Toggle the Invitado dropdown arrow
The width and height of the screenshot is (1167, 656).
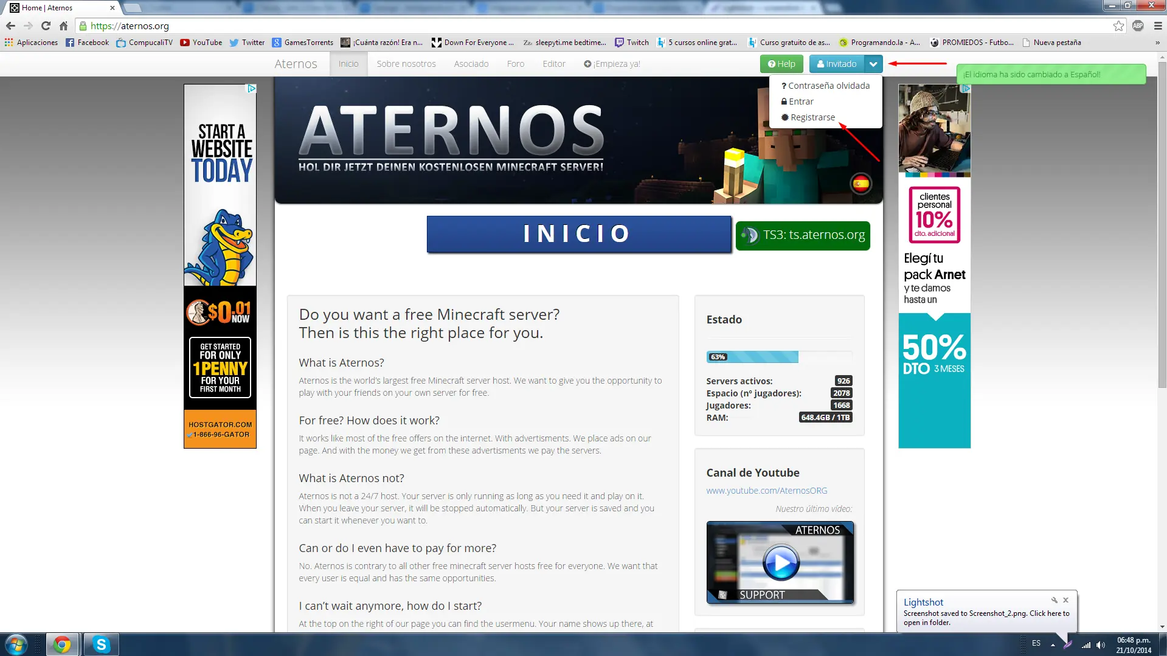click(873, 64)
